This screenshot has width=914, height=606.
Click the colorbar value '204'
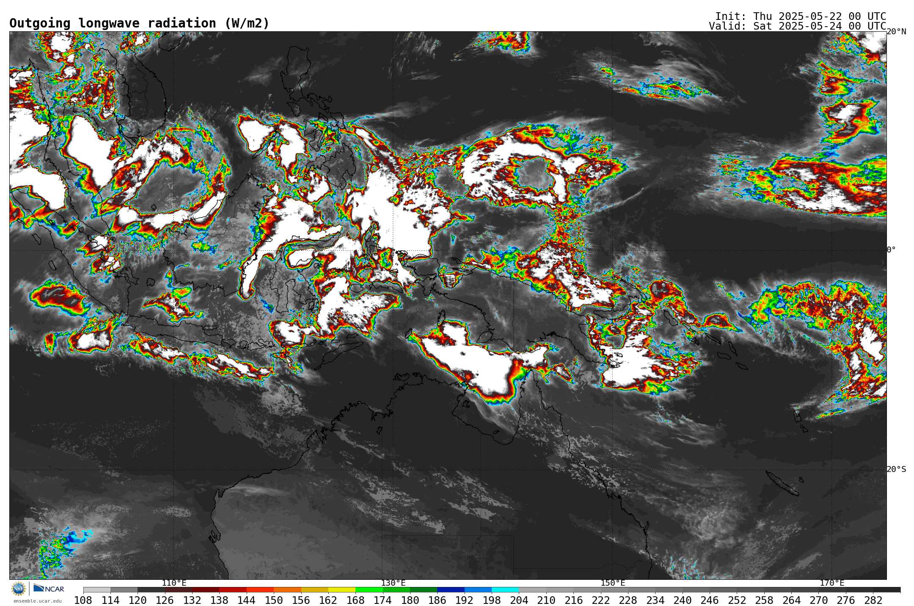tap(519, 600)
